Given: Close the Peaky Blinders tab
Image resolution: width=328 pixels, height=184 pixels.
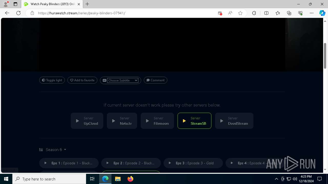Looking at the screenshot, I should coord(79,4).
